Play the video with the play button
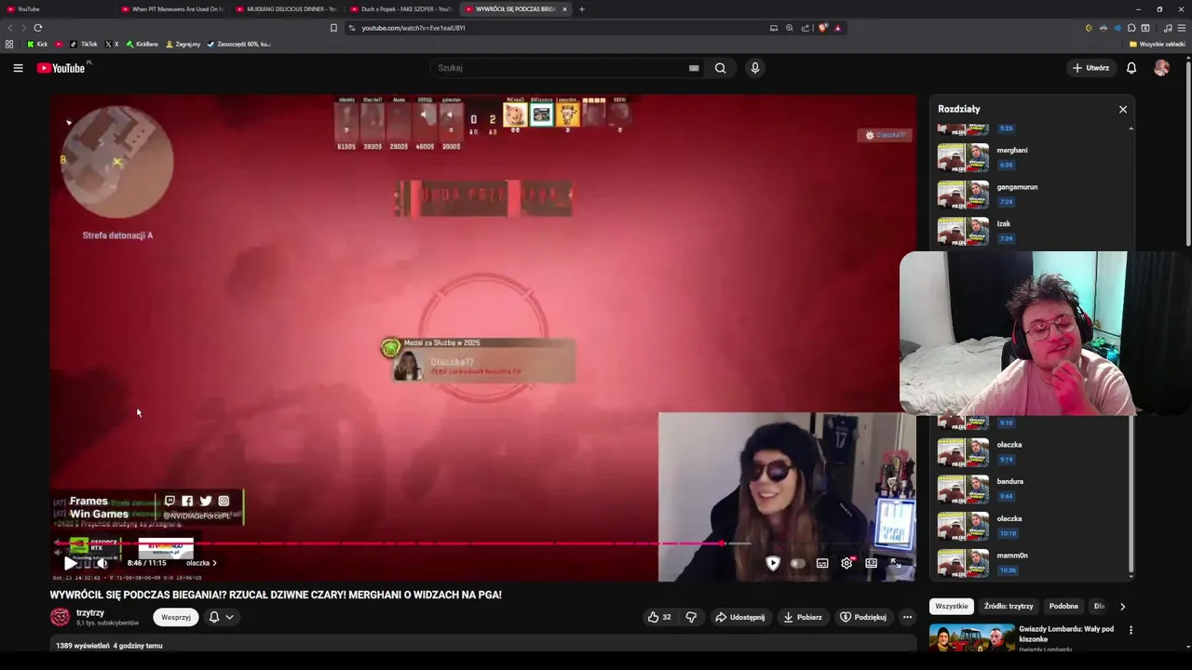 (x=70, y=563)
